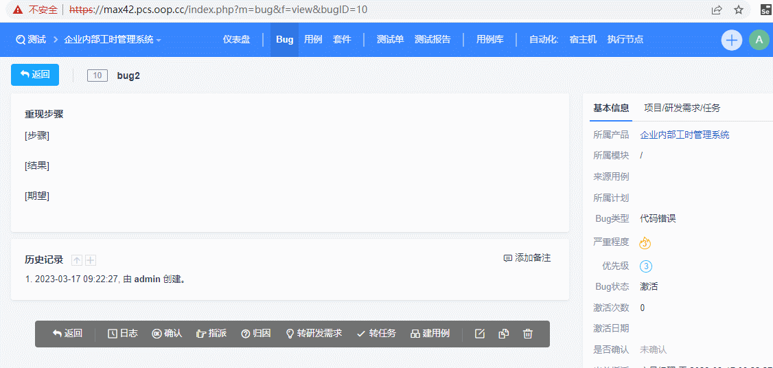Screen dimensions: 773x368
Task: Click the 重现步骤 section heading
Action: (44, 114)
